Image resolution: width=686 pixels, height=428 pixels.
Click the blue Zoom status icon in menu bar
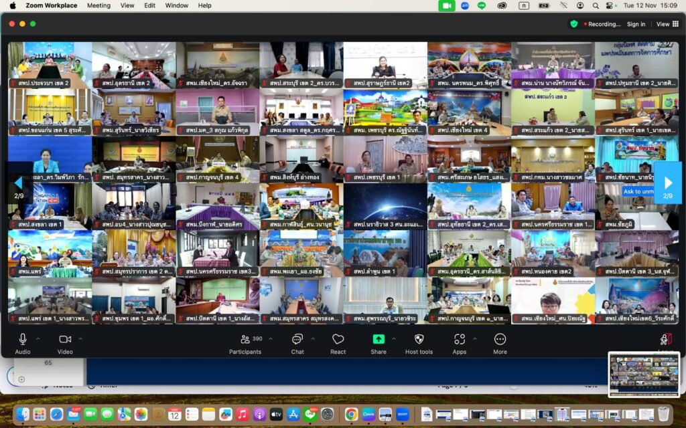click(x=465, y=5)
